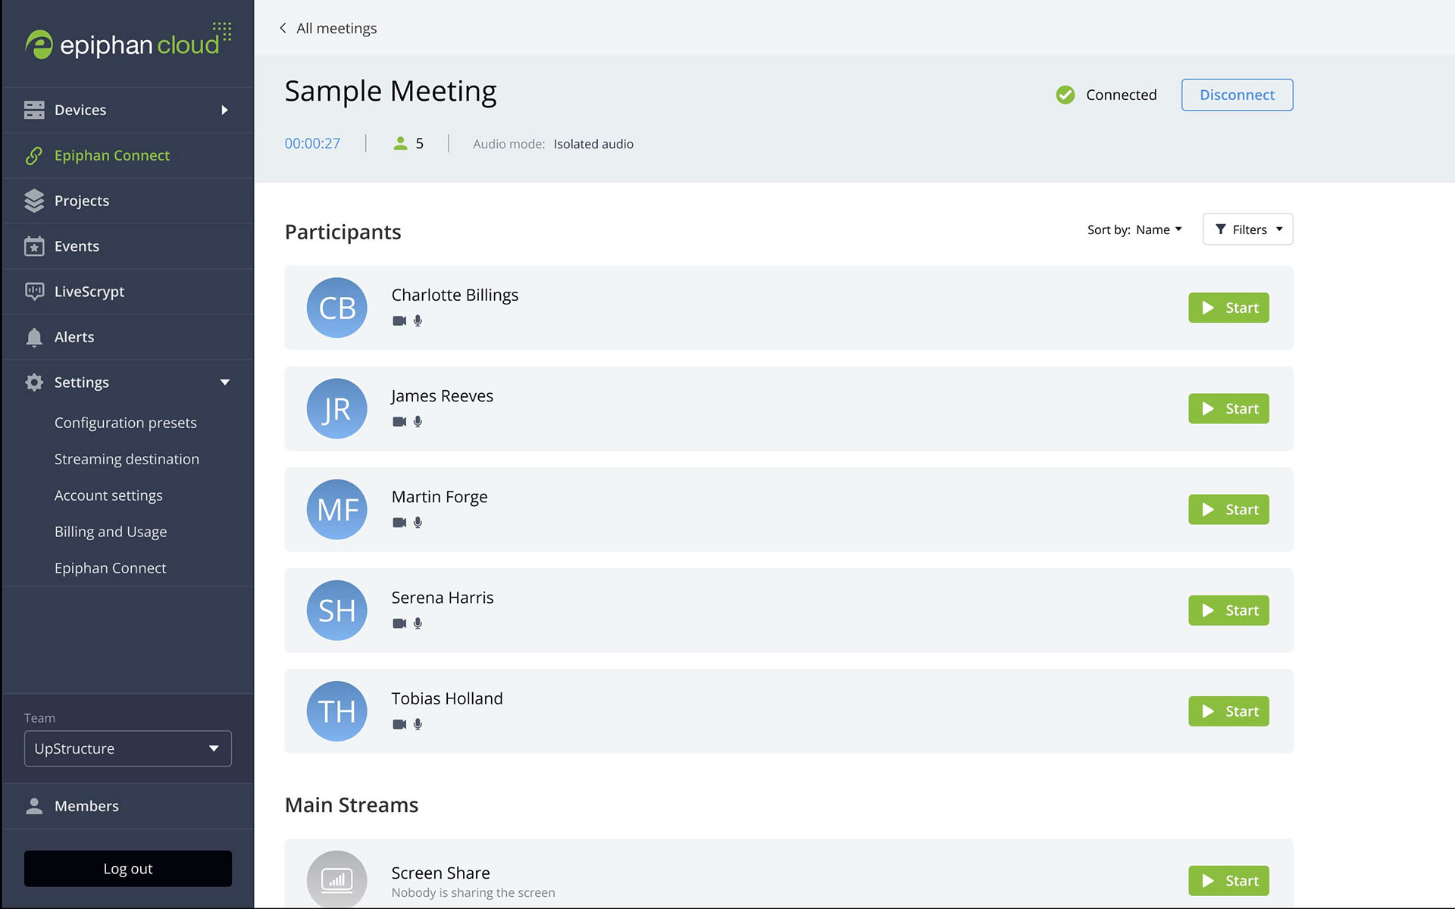Click James Reeves' microphone icon
This screenshot has width=1455, height=909.
(x=418, y=421)
